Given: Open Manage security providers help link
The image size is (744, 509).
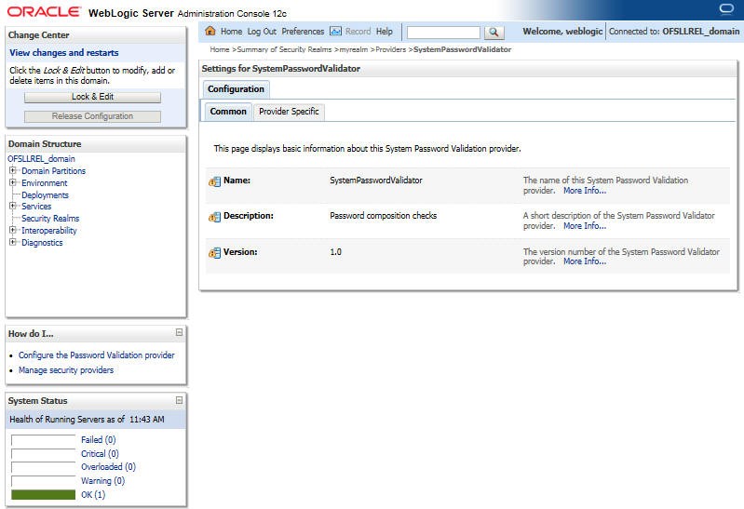Looking at the screenshot, I should point(66,370).
